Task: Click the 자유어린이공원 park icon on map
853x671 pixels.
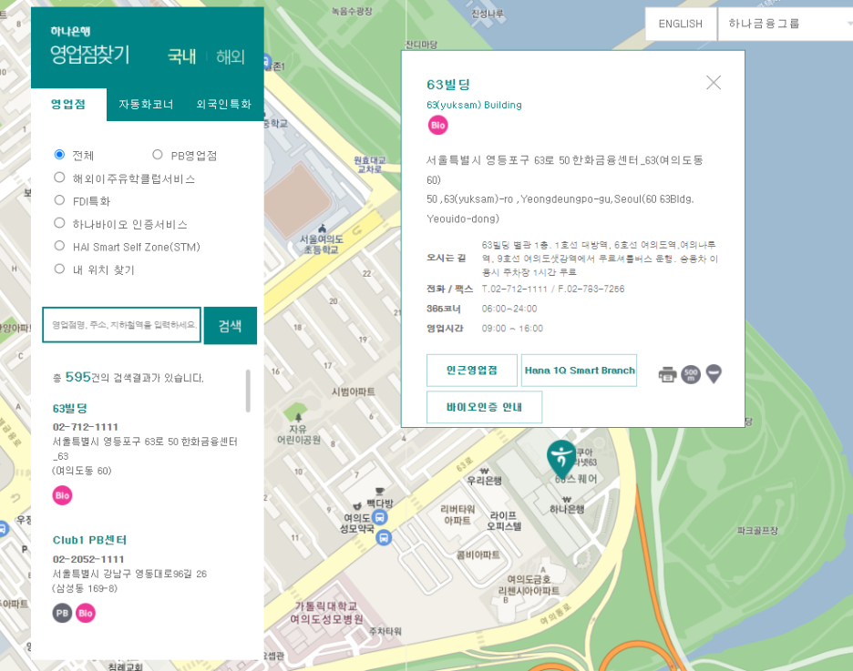Action: tap(298, 417)
